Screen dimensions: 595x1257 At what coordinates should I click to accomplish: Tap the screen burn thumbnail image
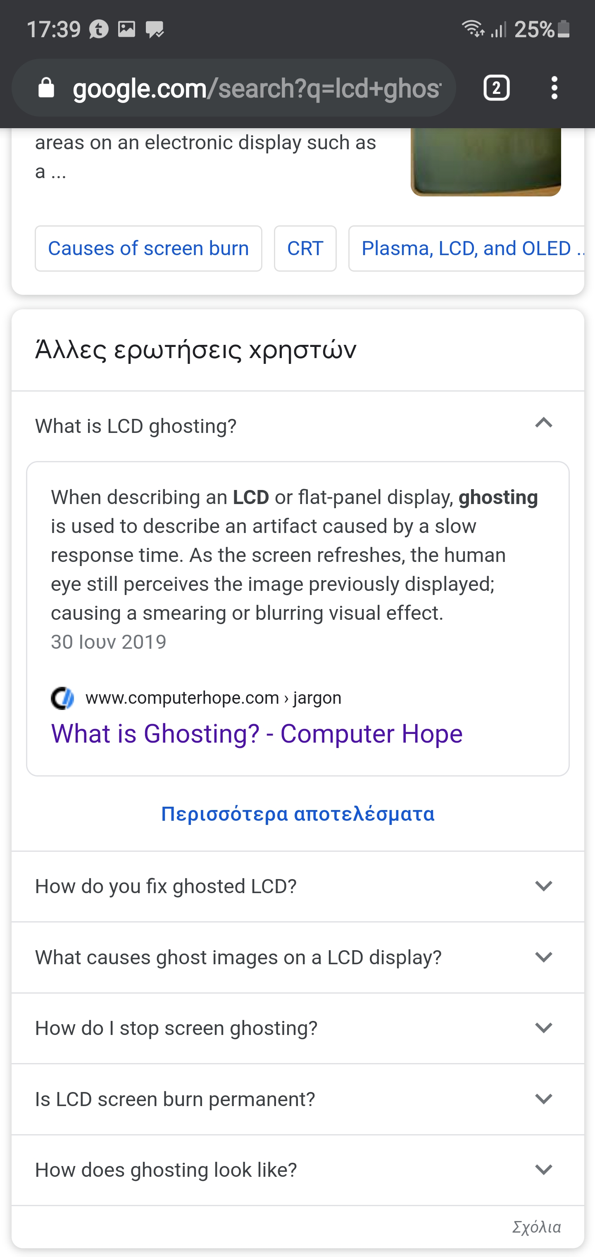(x=486, y=162)
